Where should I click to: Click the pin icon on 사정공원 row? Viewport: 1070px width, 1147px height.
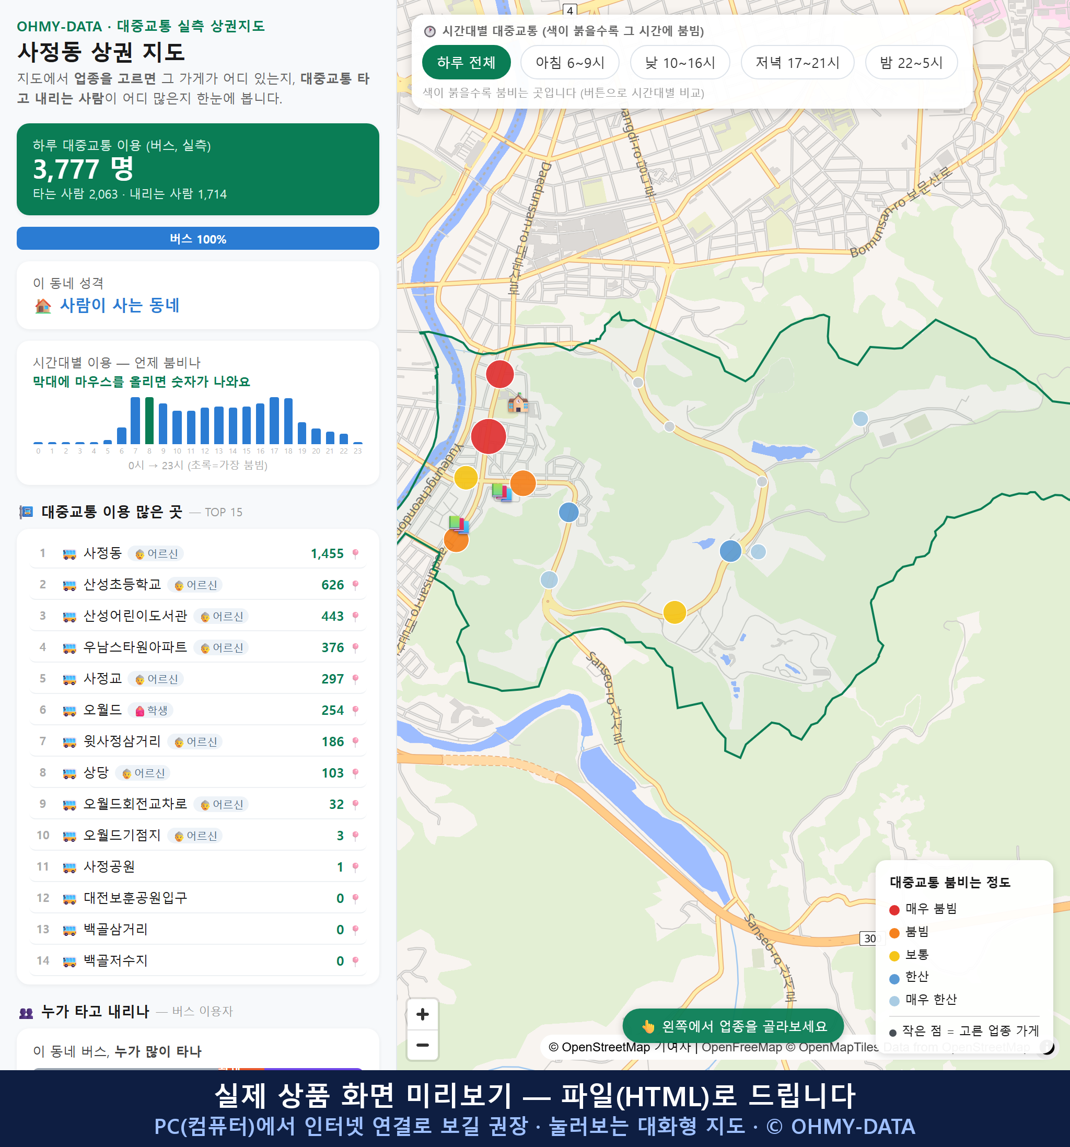(355, 867)
